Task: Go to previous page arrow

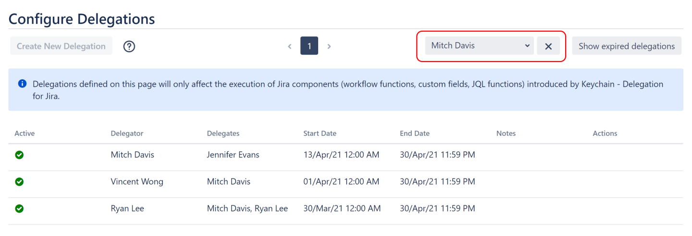Action: (290, 47)
